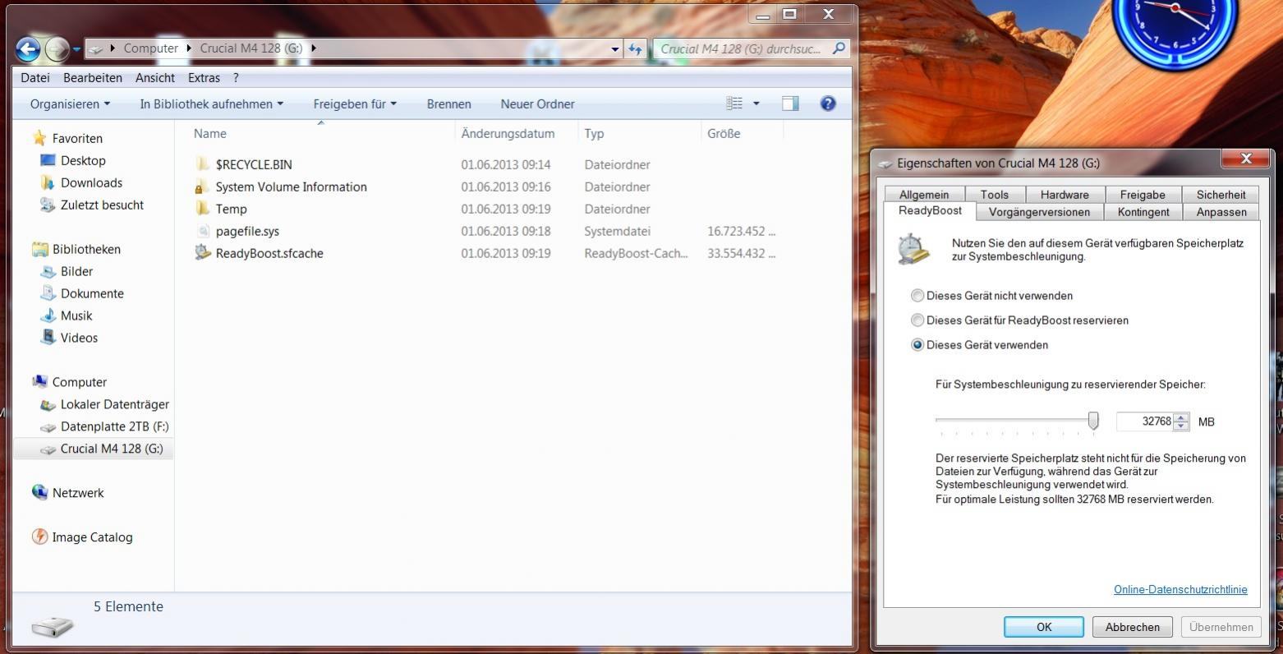Open the view options dropdown arrow

coord(756,104)
